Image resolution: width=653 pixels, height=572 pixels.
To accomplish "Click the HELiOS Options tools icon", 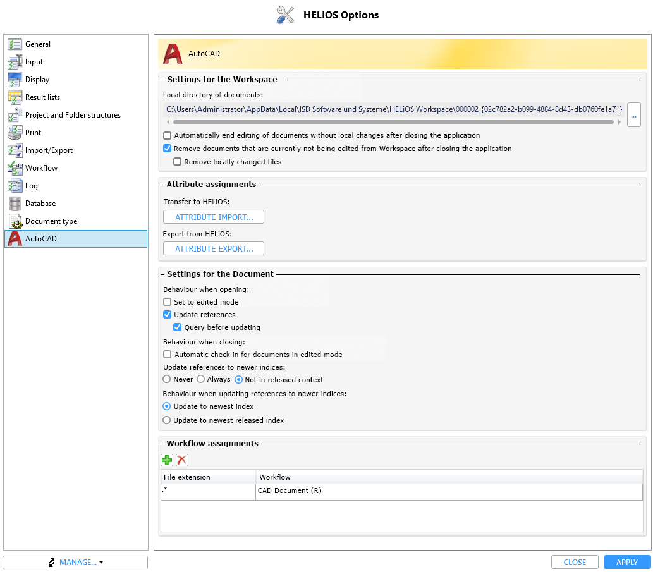I will (x=285, y=15).
